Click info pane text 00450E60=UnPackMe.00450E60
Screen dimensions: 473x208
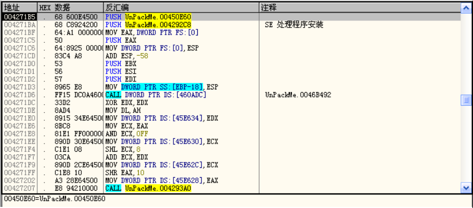click(55, 199)
